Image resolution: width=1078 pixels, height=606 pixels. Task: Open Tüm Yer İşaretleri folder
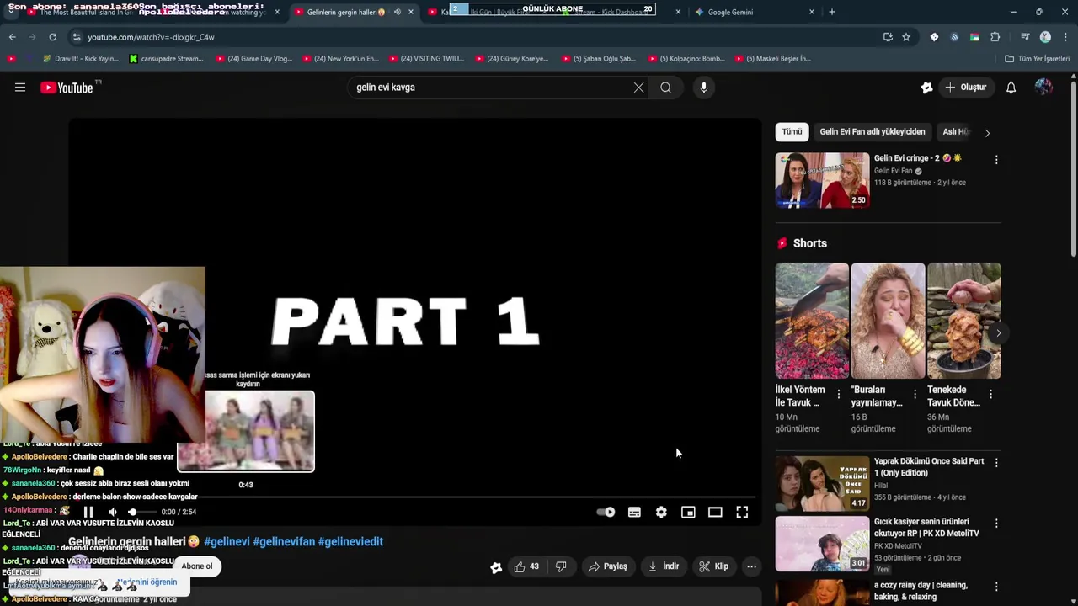(1037, 59)
